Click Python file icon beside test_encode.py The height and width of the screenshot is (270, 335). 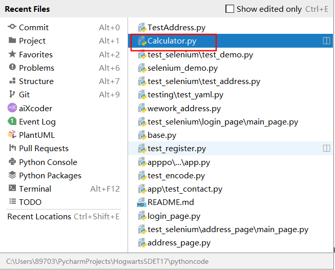(x=142, y=176)
